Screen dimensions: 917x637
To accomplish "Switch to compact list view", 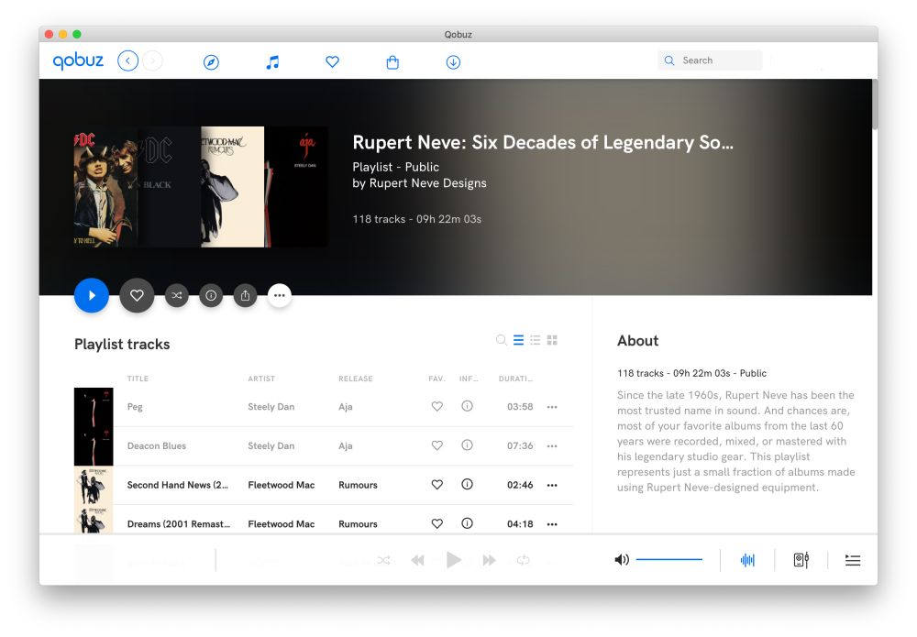I will (x=518, y=340).
